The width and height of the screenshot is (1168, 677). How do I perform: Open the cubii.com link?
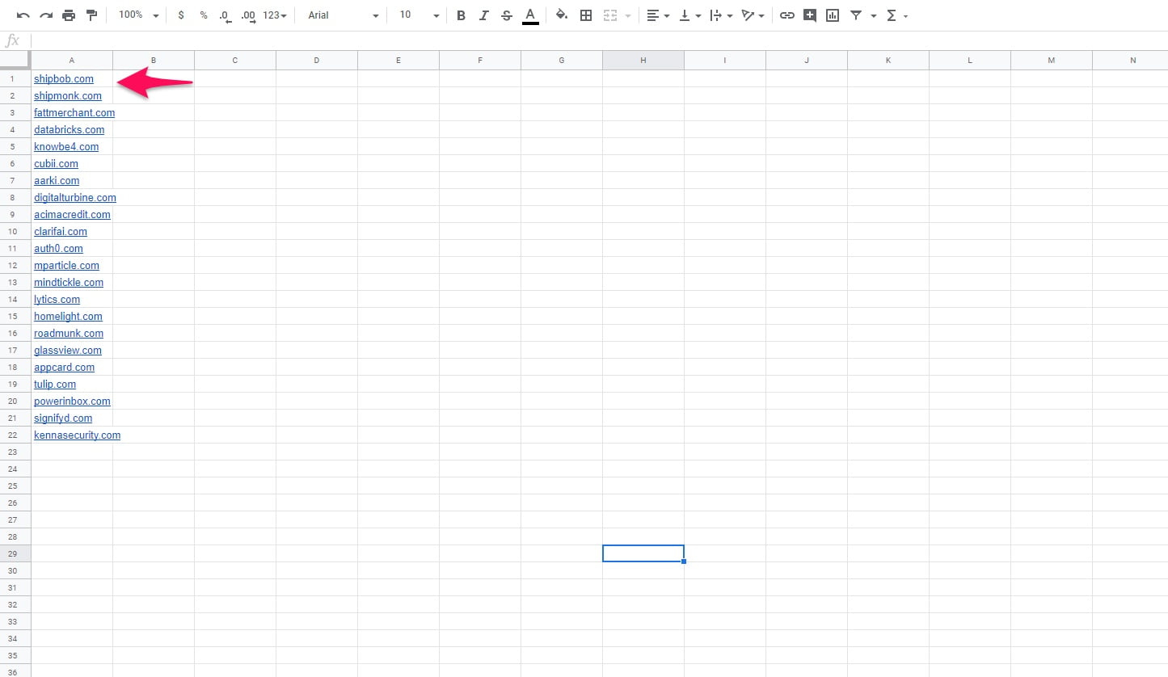[x=56, y=163]
